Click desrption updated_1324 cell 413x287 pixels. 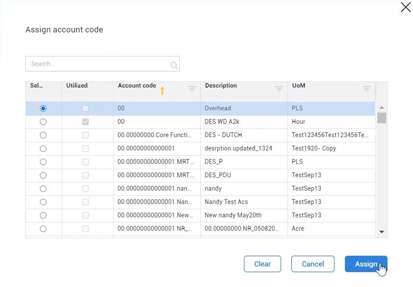[244, 149]
